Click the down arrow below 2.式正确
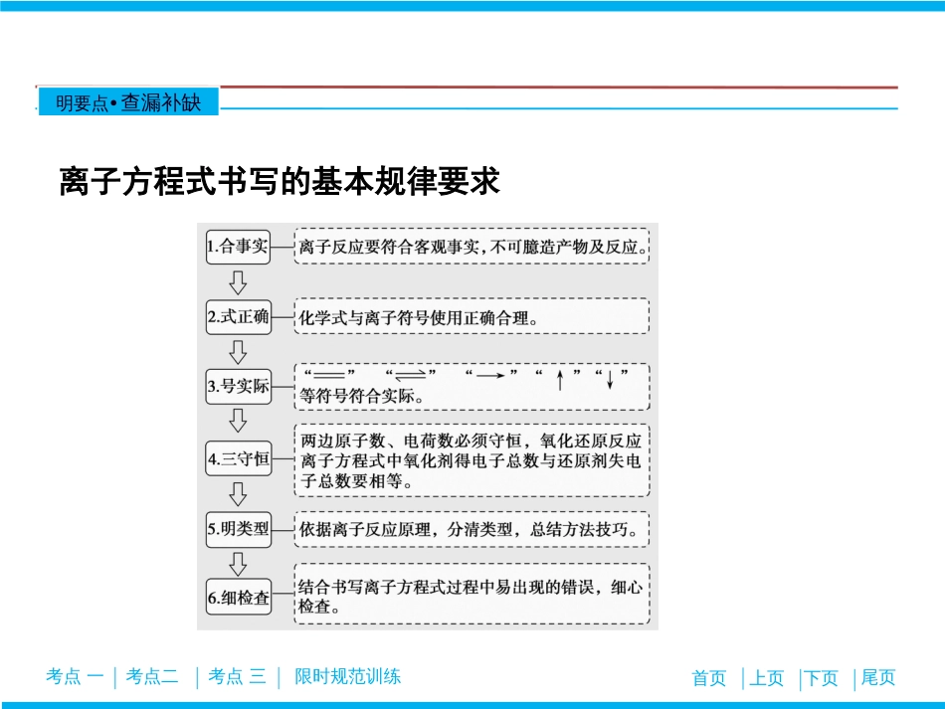Viewport: 945px width, 709px height. point(238,353)
